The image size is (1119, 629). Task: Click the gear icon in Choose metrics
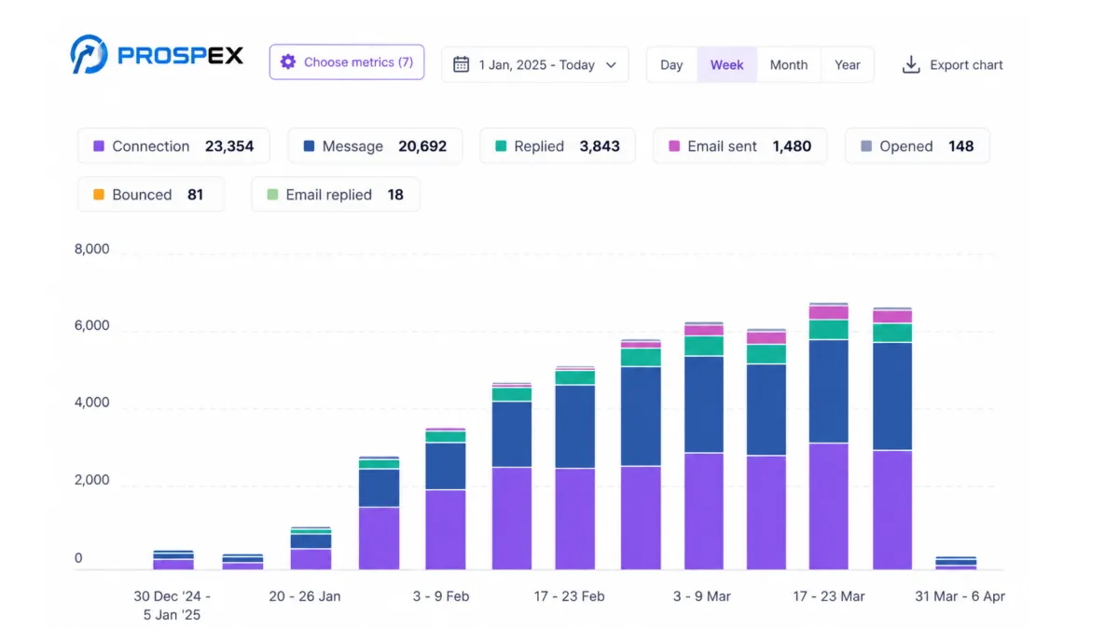[x=288, y=62]
